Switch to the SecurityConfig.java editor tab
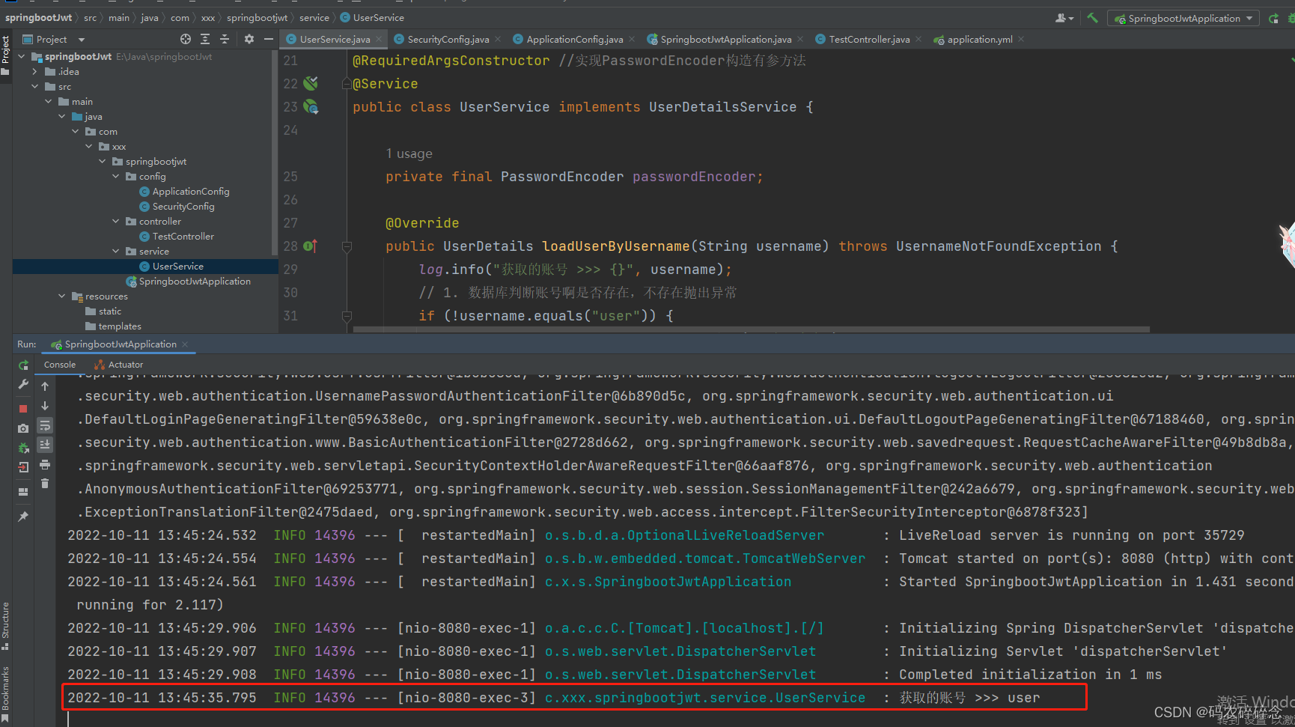This screenshot has height=727, width=1295. click(448, 39)
